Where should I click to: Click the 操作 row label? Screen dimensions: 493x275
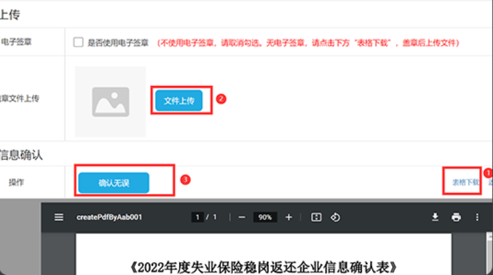tap(16, 182)
